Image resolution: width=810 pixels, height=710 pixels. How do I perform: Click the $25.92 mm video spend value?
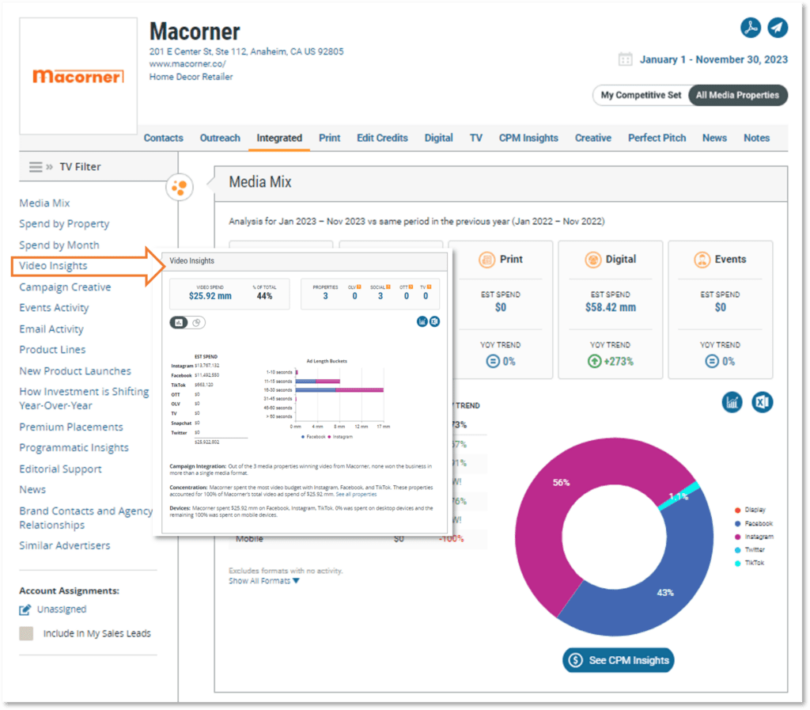[x=210, y=296]
